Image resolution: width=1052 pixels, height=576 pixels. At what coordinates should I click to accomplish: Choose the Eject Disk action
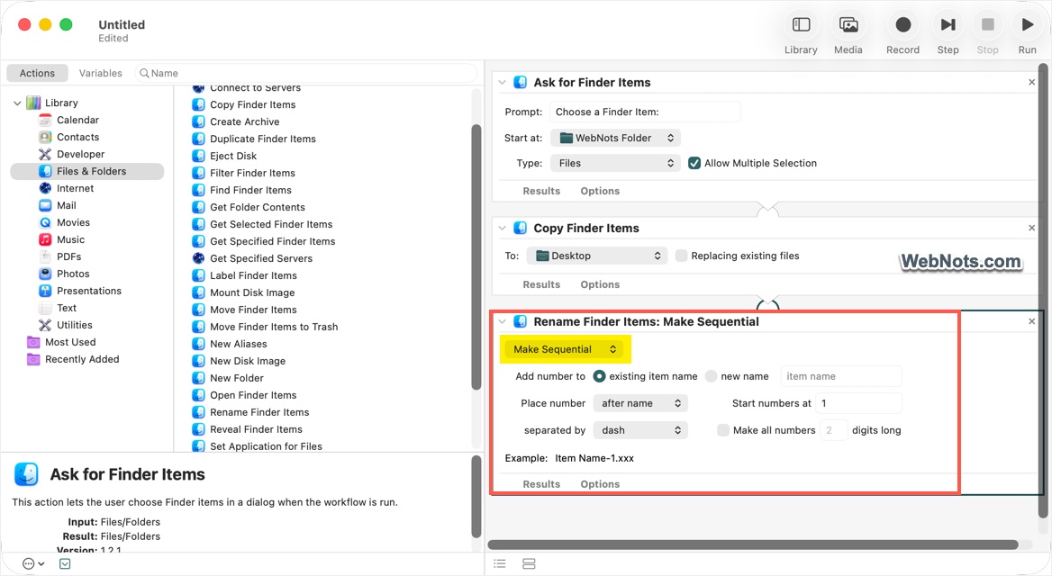click(x=232, y=156)
